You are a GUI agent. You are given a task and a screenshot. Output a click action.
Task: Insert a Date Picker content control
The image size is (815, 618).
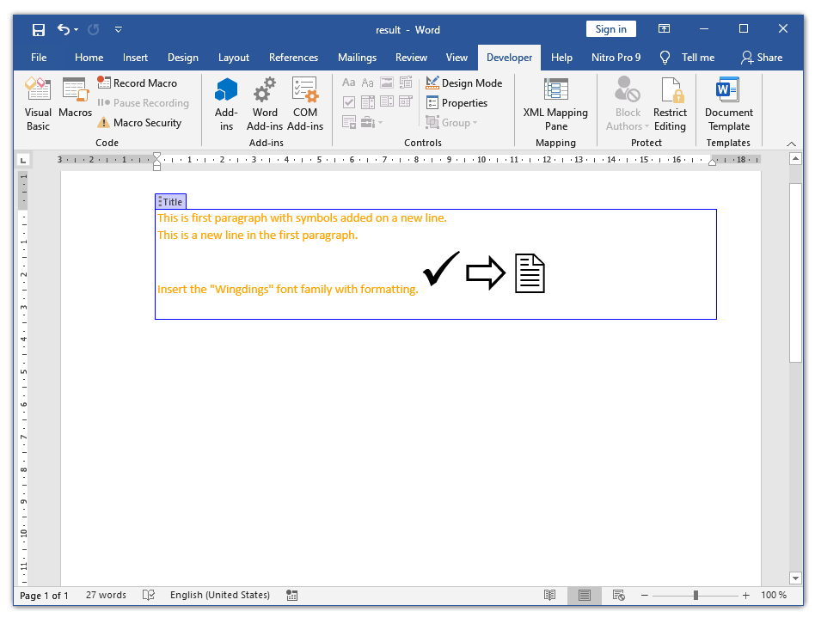[405, 101]
